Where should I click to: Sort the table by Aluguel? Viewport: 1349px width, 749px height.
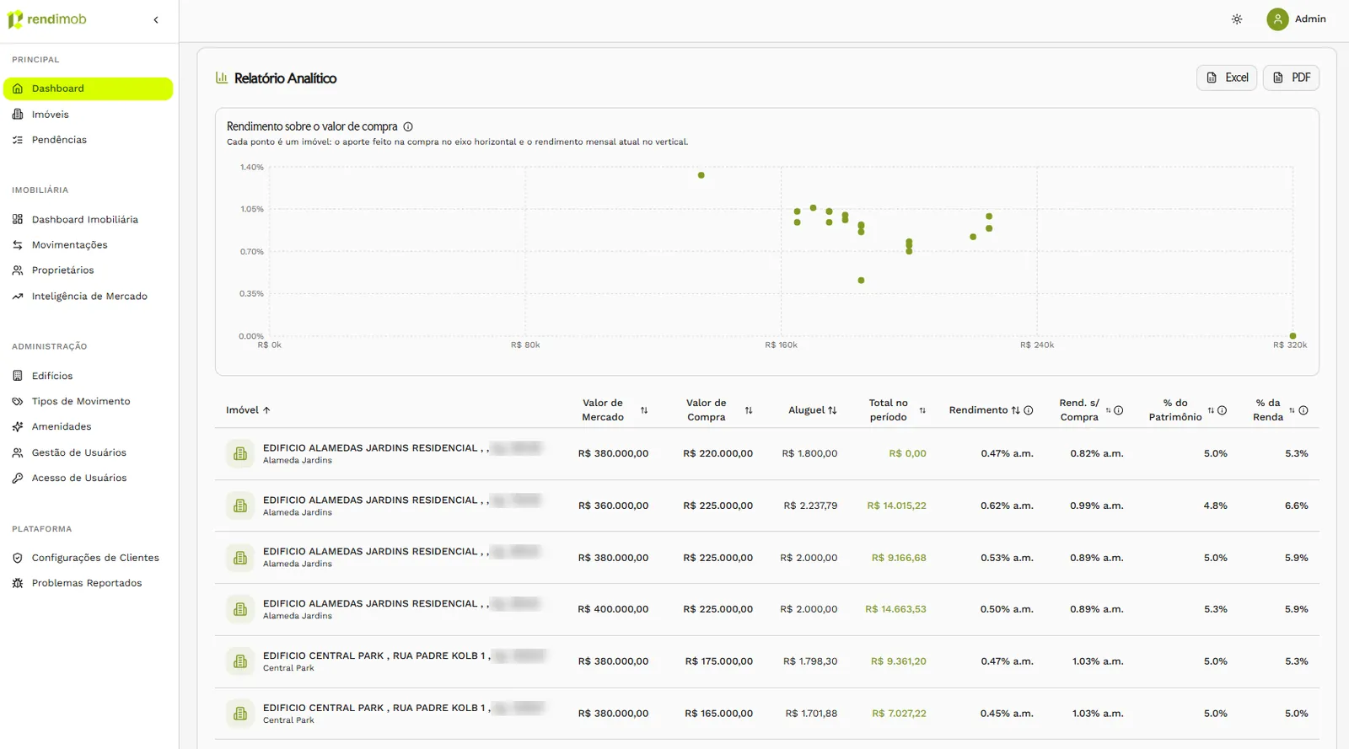pos(813,410)
